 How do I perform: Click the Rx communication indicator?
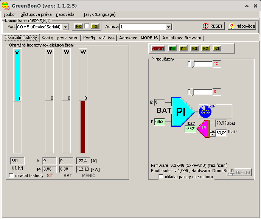click(x=78, y=26)
